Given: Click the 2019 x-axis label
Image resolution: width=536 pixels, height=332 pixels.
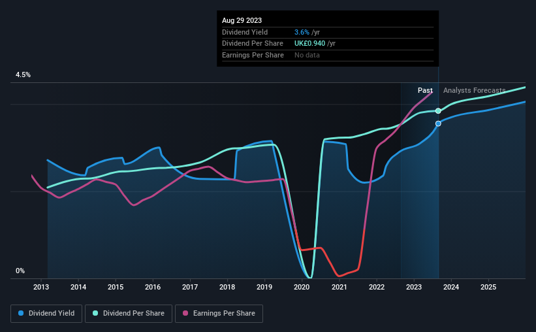Looking at the screenshot, I should click(264, 287).
